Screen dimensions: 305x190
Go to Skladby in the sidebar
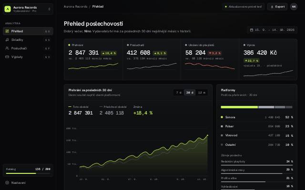28,40
